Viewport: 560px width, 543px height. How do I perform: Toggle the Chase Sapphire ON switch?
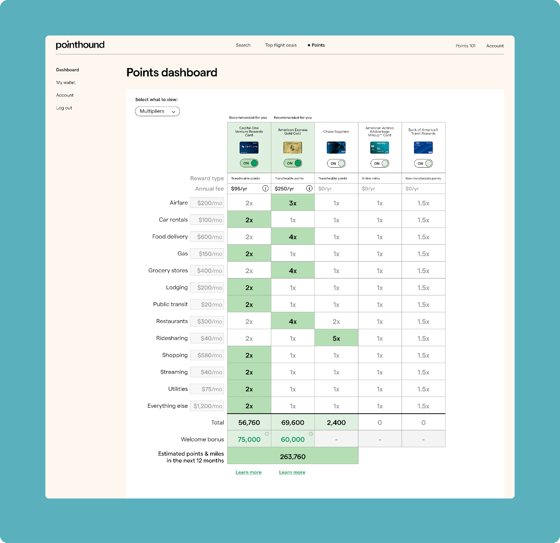[336, 163]
